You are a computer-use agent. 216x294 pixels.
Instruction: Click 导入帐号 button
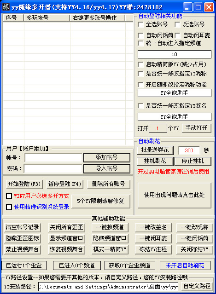tap(106, 168)
